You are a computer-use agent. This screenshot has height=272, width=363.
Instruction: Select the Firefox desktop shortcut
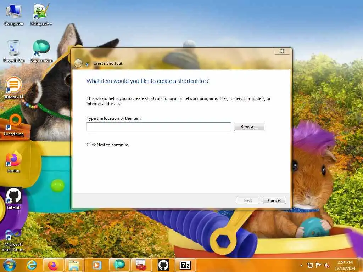tap(14, 161)
